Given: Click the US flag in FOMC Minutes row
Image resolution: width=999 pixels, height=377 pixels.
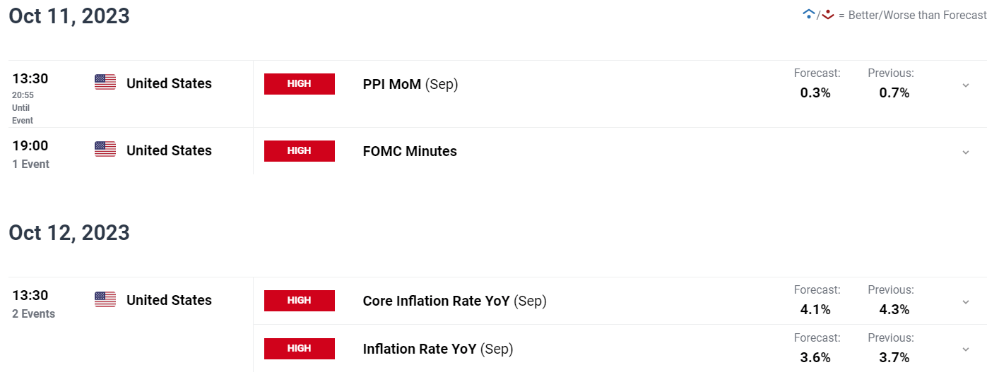Looking at the screenshot, I should click(105, 149).
